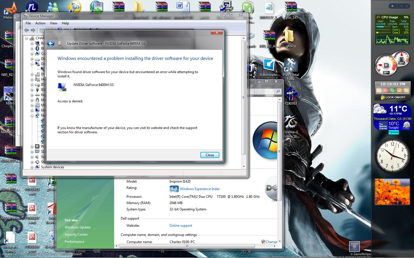Image resolution: width=414 pixels, height=258 pixels.
Task: Select System devices in device tree
Action: click(x=52, y=167)
